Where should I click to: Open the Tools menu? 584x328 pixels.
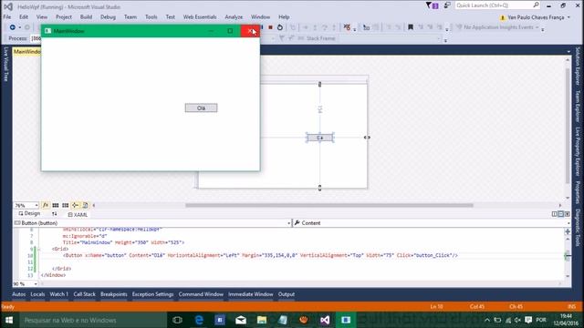151,17
